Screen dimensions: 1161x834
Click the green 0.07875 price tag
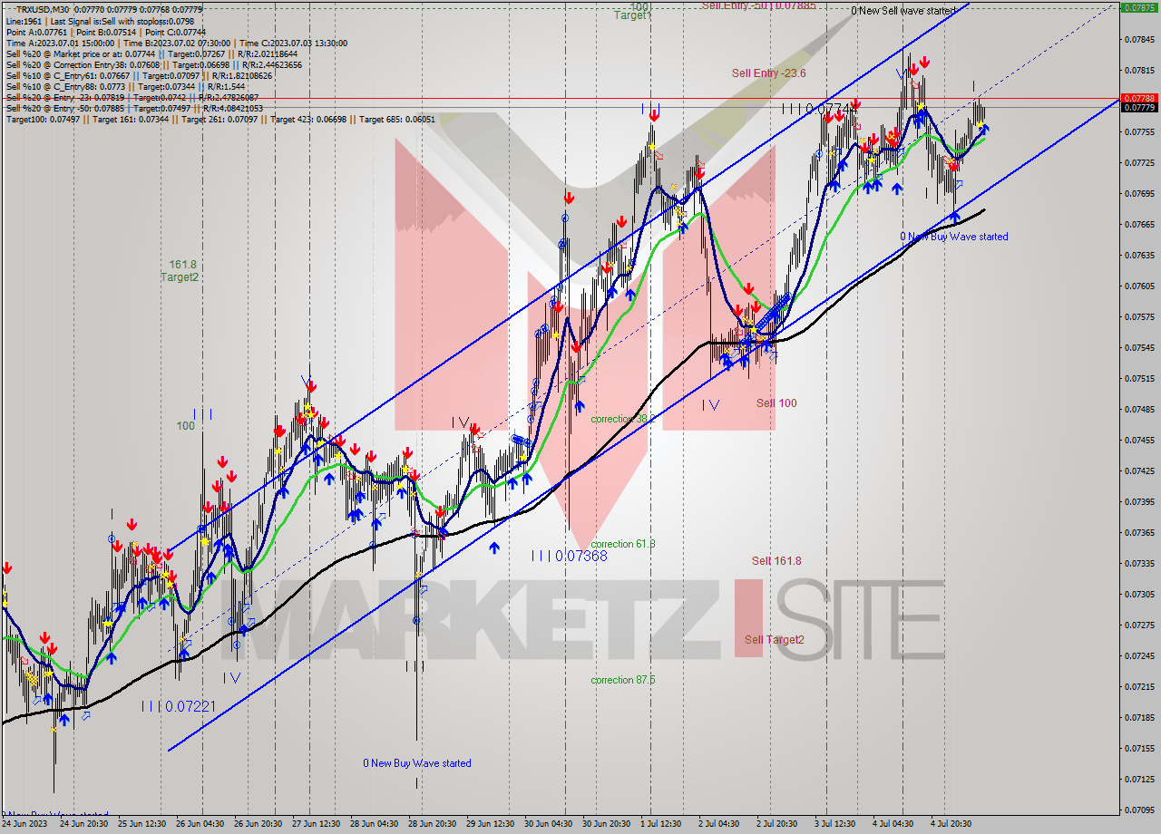tap(1138, 7)
